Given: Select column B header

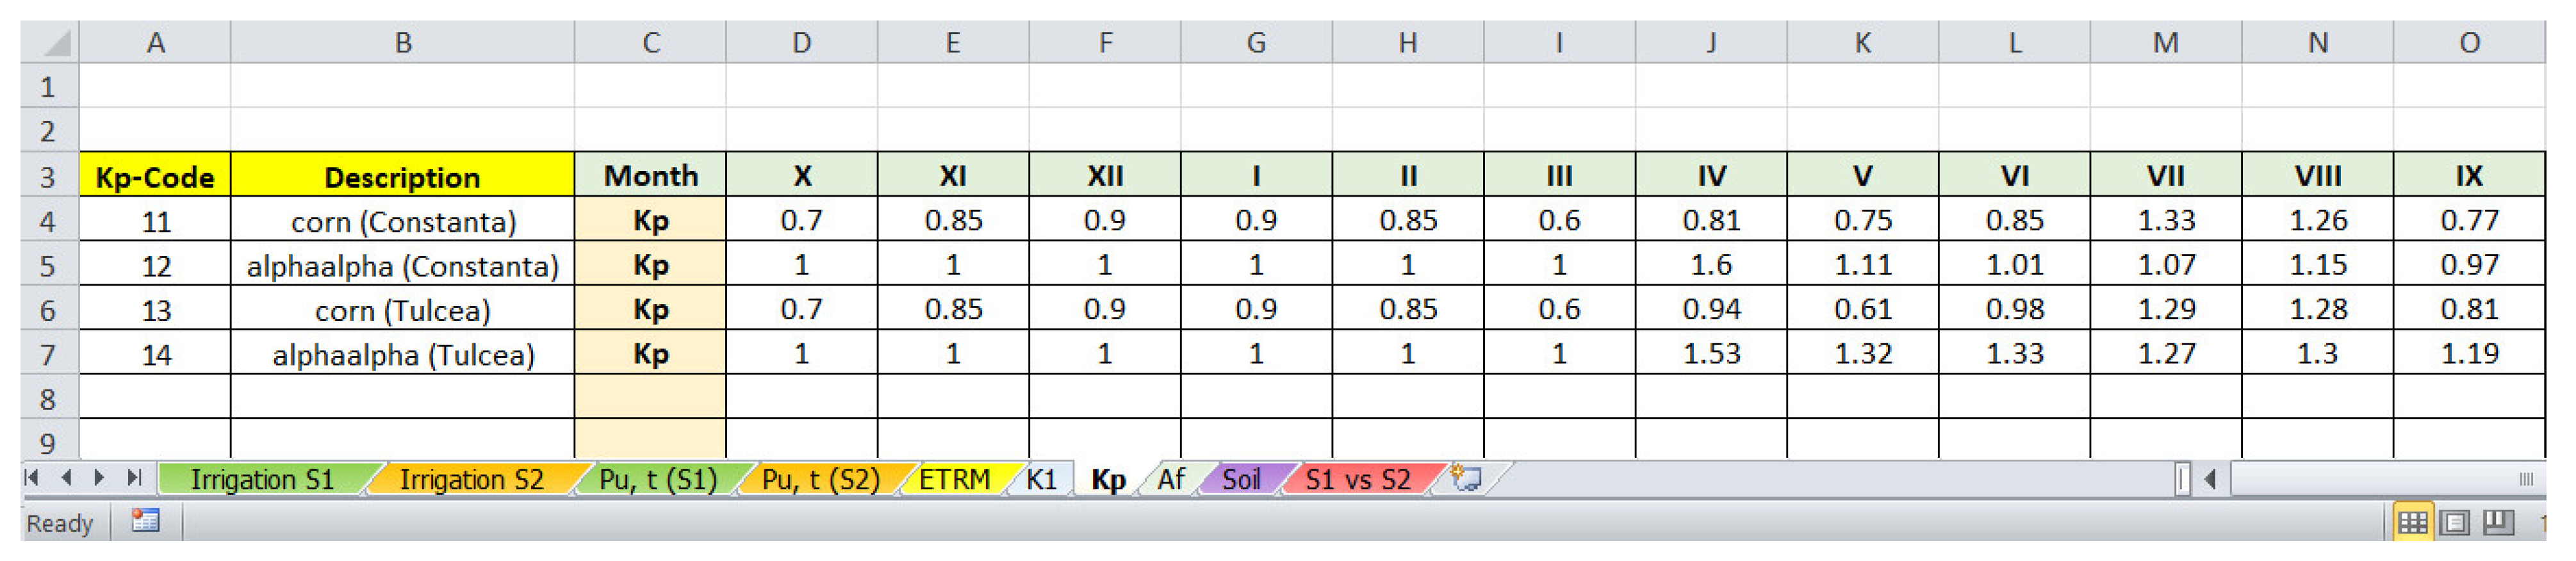Looking at the screenshot, I should (x=402, y=42).
